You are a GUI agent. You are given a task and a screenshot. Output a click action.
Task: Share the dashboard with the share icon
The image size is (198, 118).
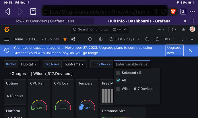point(73,39)
